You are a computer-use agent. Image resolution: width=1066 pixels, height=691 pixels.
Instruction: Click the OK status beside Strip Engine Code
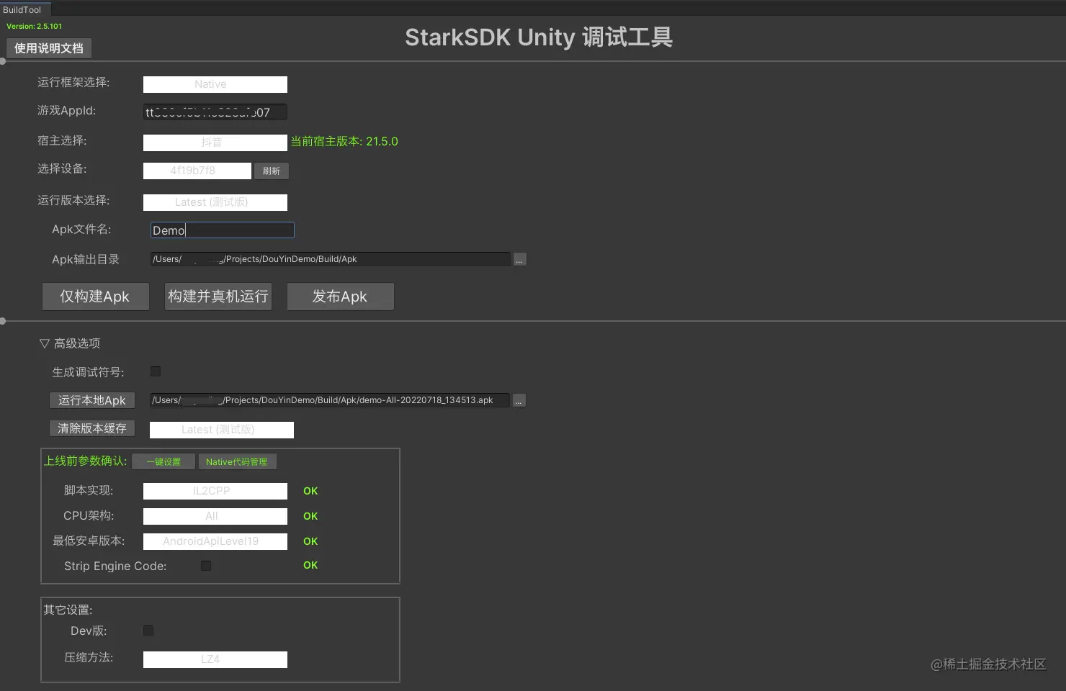pos(310,565)
